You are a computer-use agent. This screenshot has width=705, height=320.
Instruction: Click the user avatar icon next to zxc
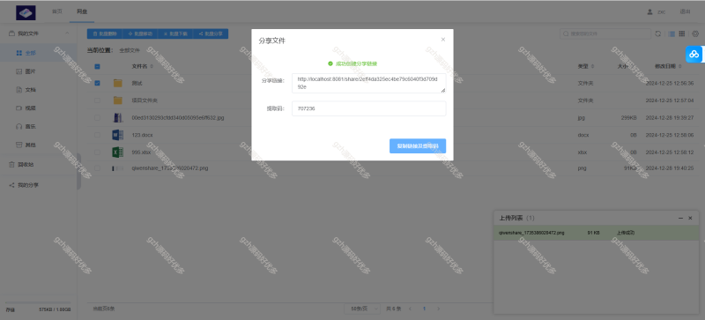coord(649,11)
